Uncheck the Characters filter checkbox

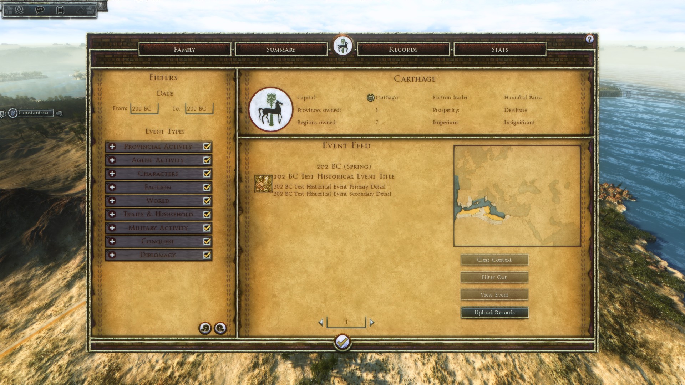pyautogui.click(x=207, y=174)
